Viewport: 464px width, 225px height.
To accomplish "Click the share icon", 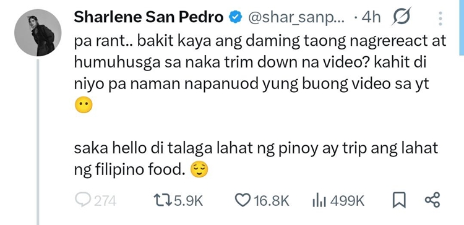I will [432, 200].
